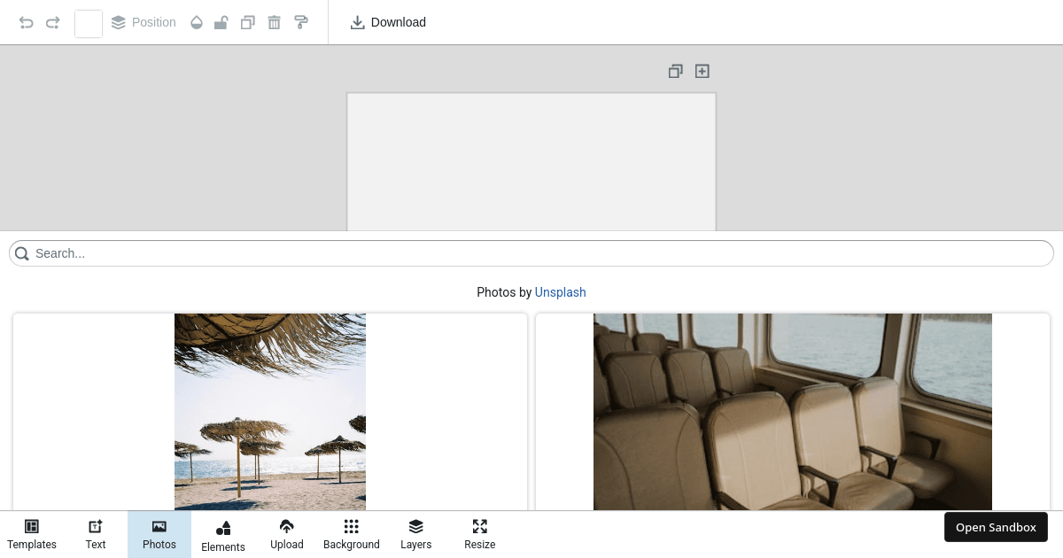The width and height of the screenshot is (1063, 558).
Task: Switch to the Text tab
Action: click(96, 535)
